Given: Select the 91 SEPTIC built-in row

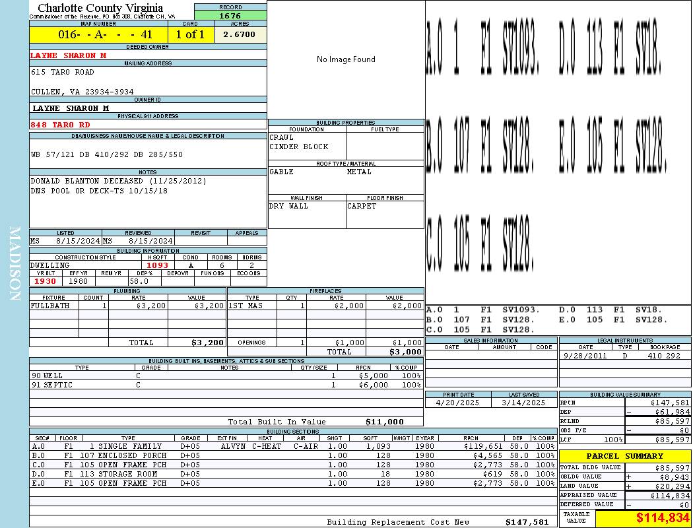Looking at the screenshot, I should point(226,385).
